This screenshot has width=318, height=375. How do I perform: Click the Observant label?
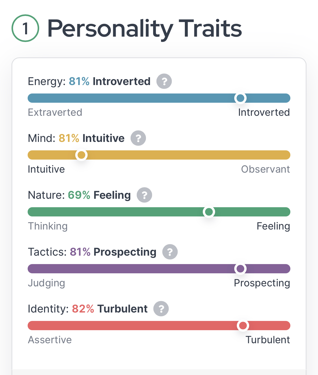tap(266, 169)
